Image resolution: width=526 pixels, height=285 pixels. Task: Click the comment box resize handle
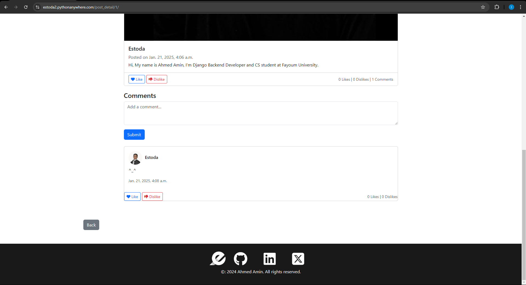point(396,123)
